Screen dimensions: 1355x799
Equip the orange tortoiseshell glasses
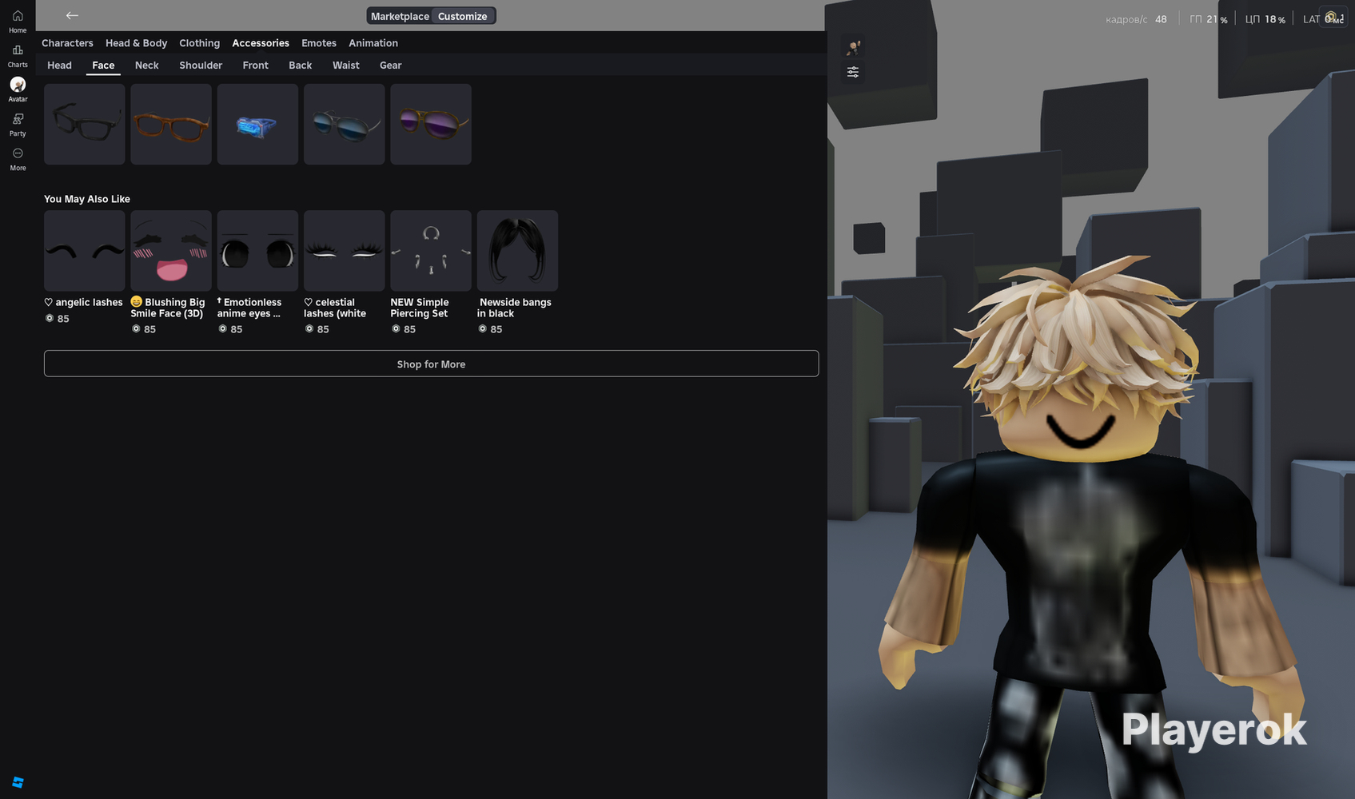[171, 125]
